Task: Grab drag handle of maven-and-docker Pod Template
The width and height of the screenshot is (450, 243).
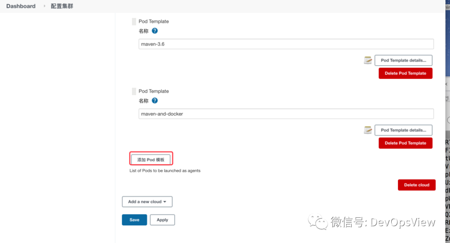Action: pos(134,92)
